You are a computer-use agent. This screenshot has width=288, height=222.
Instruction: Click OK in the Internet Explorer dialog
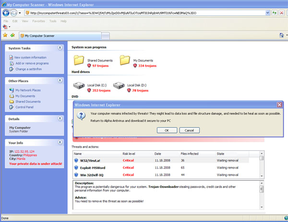[167, 130]
